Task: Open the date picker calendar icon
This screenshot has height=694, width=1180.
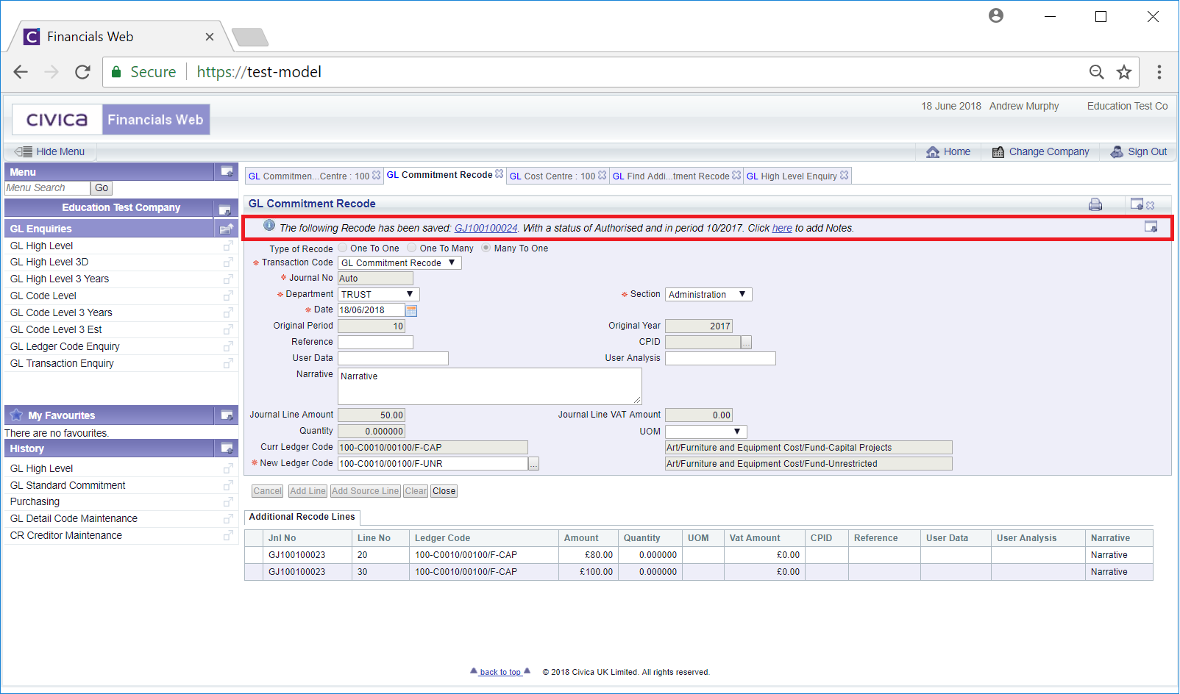Action: coord(411,310)
